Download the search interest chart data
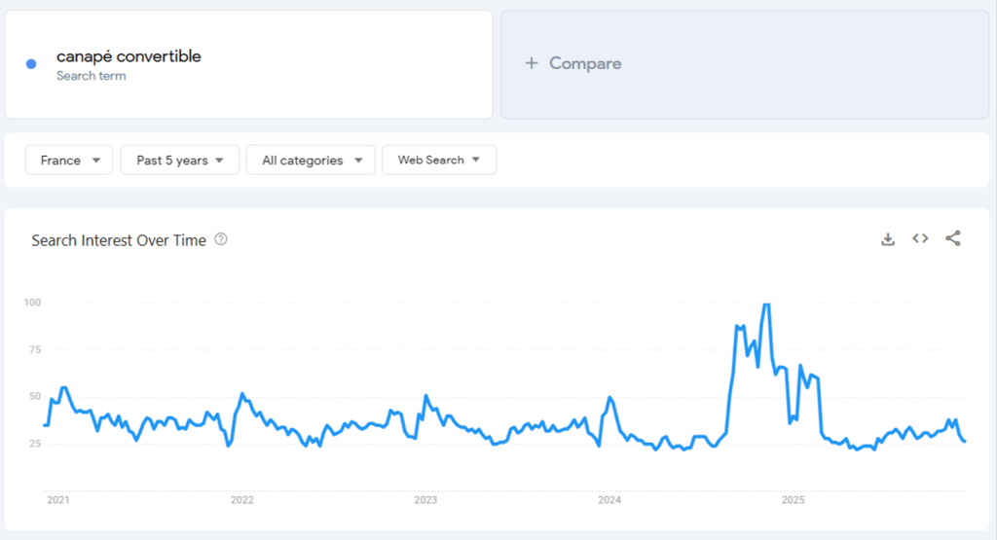This screenshot has width=997, height=540. pos(888,239)
